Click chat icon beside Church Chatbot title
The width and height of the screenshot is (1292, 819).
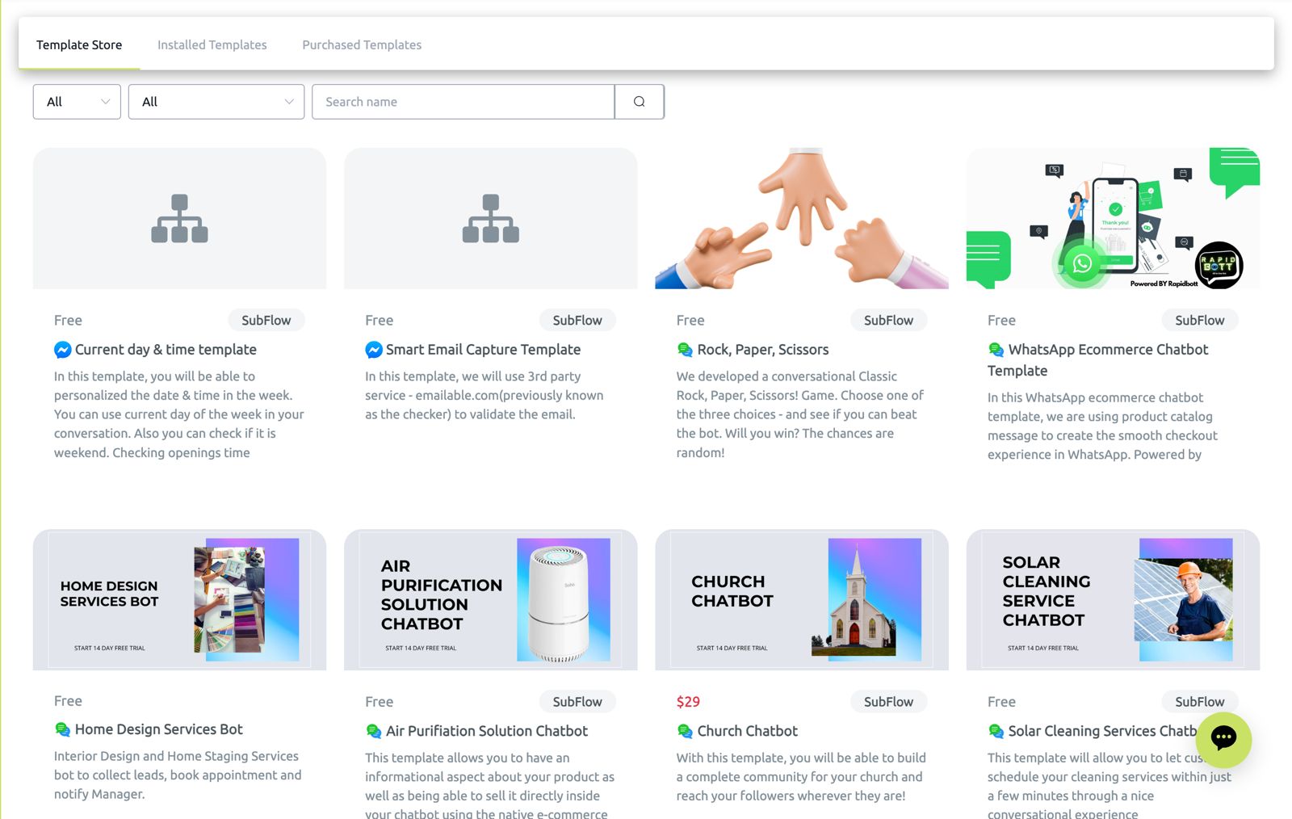coord(685,731)
